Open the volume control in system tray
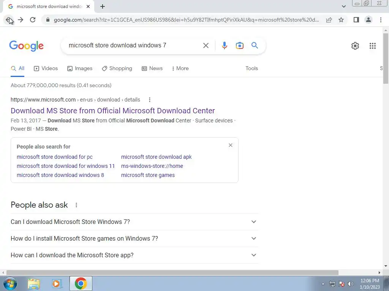Viewport: 389px width, 291px height. 351,284
